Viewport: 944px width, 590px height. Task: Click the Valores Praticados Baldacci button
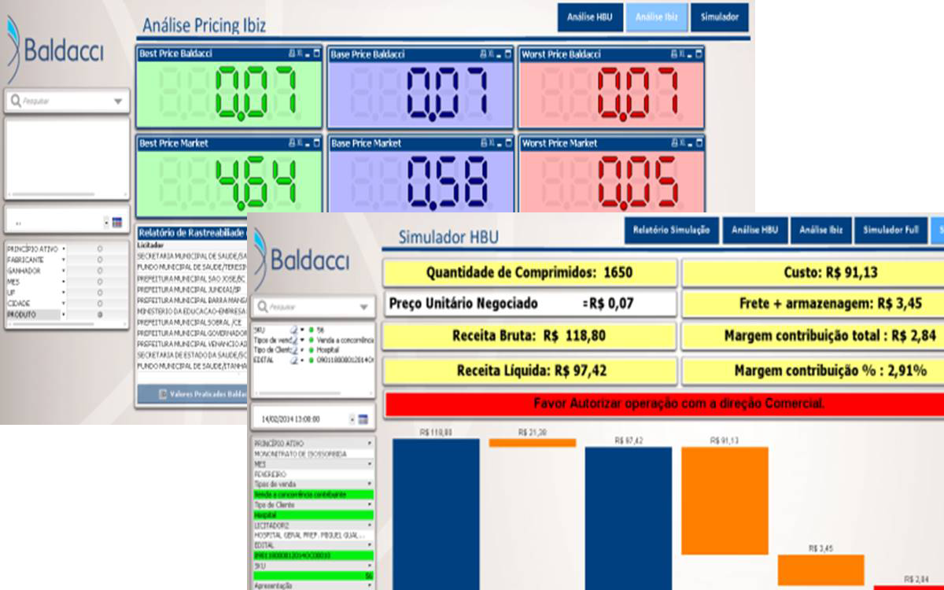pos(197,394)
